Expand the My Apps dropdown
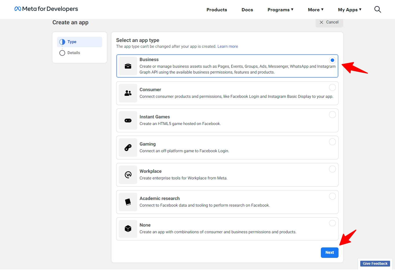The width and height of the screenshot is (395, 270). [x=350, y=10]
